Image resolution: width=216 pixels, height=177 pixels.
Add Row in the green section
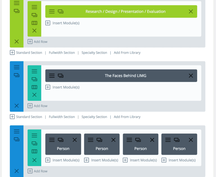[x=37, y=42]
